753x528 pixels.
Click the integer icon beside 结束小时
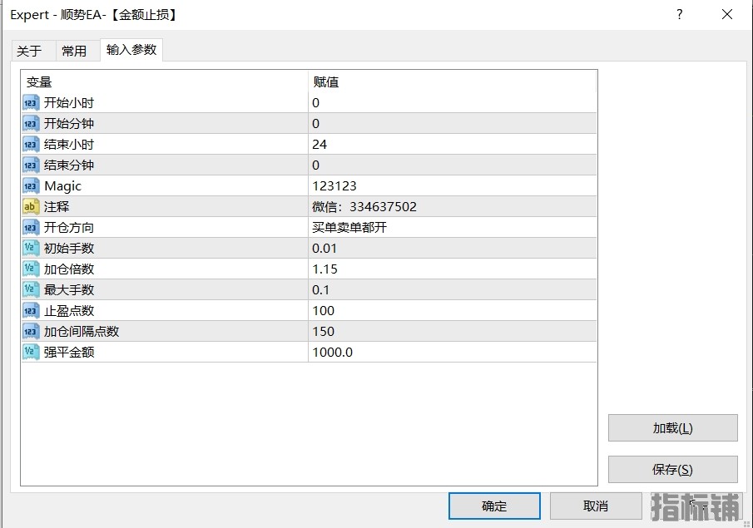pyautogui.click(x=31, y=145)
